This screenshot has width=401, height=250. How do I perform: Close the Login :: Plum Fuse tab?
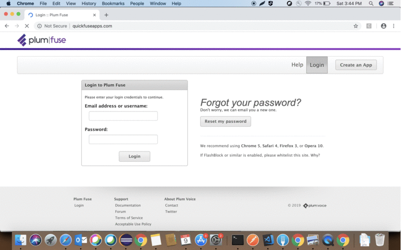pos(94,15)
